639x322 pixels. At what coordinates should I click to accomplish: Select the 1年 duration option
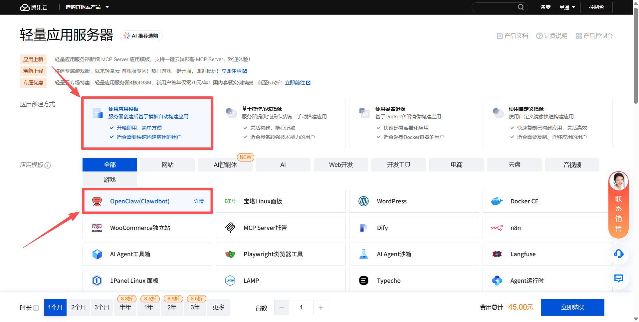click(149, 307)
